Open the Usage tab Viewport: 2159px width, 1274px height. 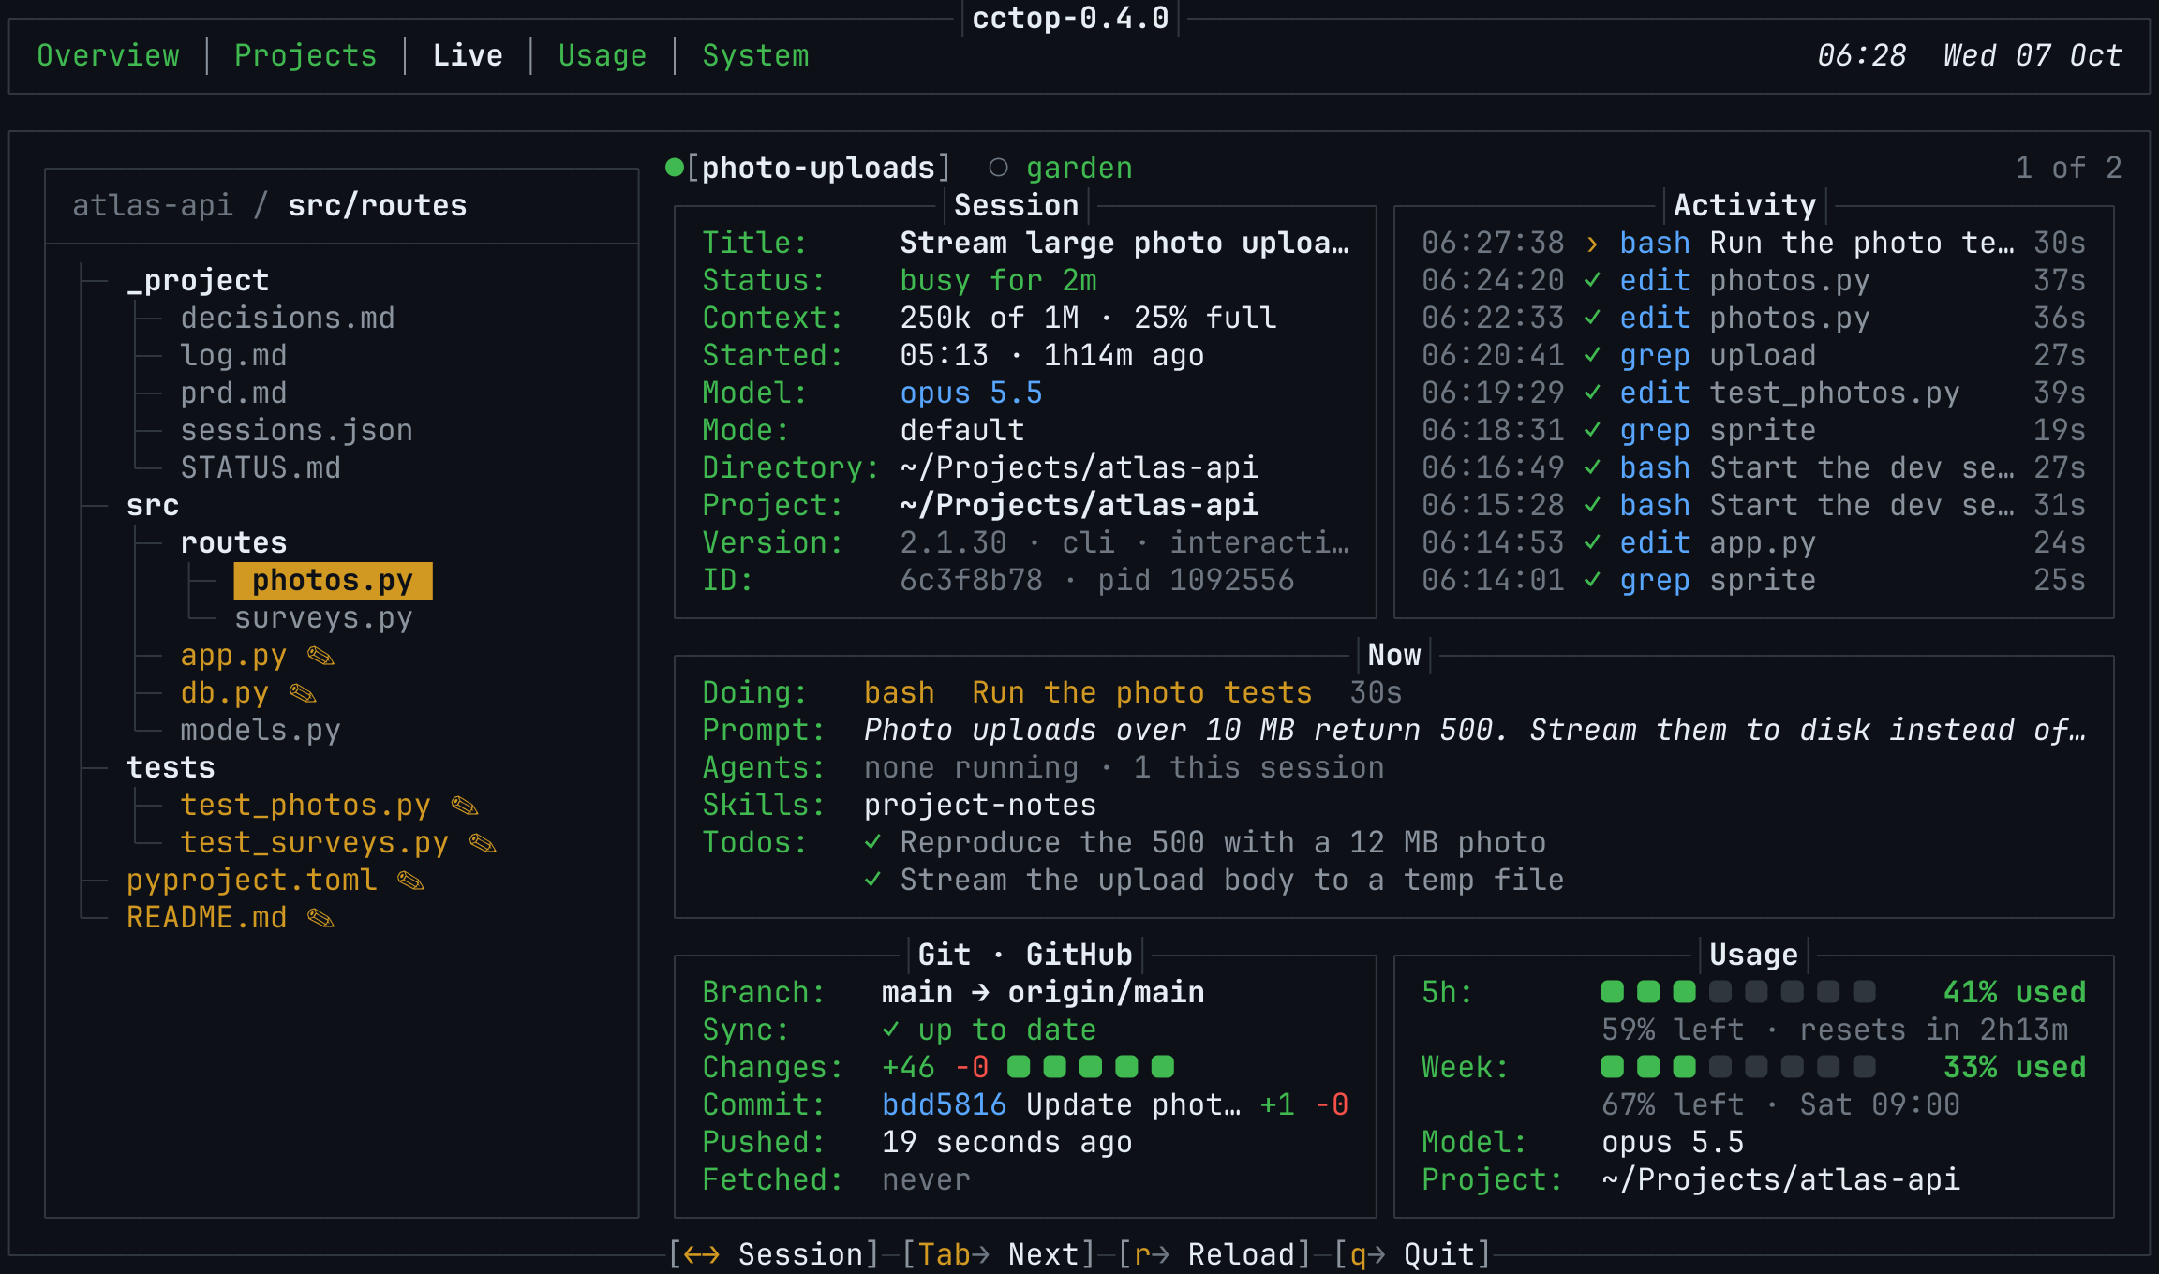coord(603,55)
